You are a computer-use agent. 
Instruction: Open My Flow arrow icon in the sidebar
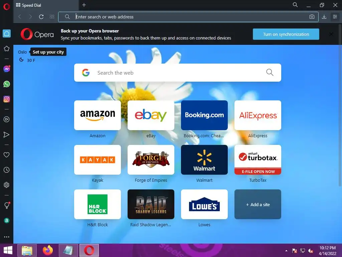[7, 135]
